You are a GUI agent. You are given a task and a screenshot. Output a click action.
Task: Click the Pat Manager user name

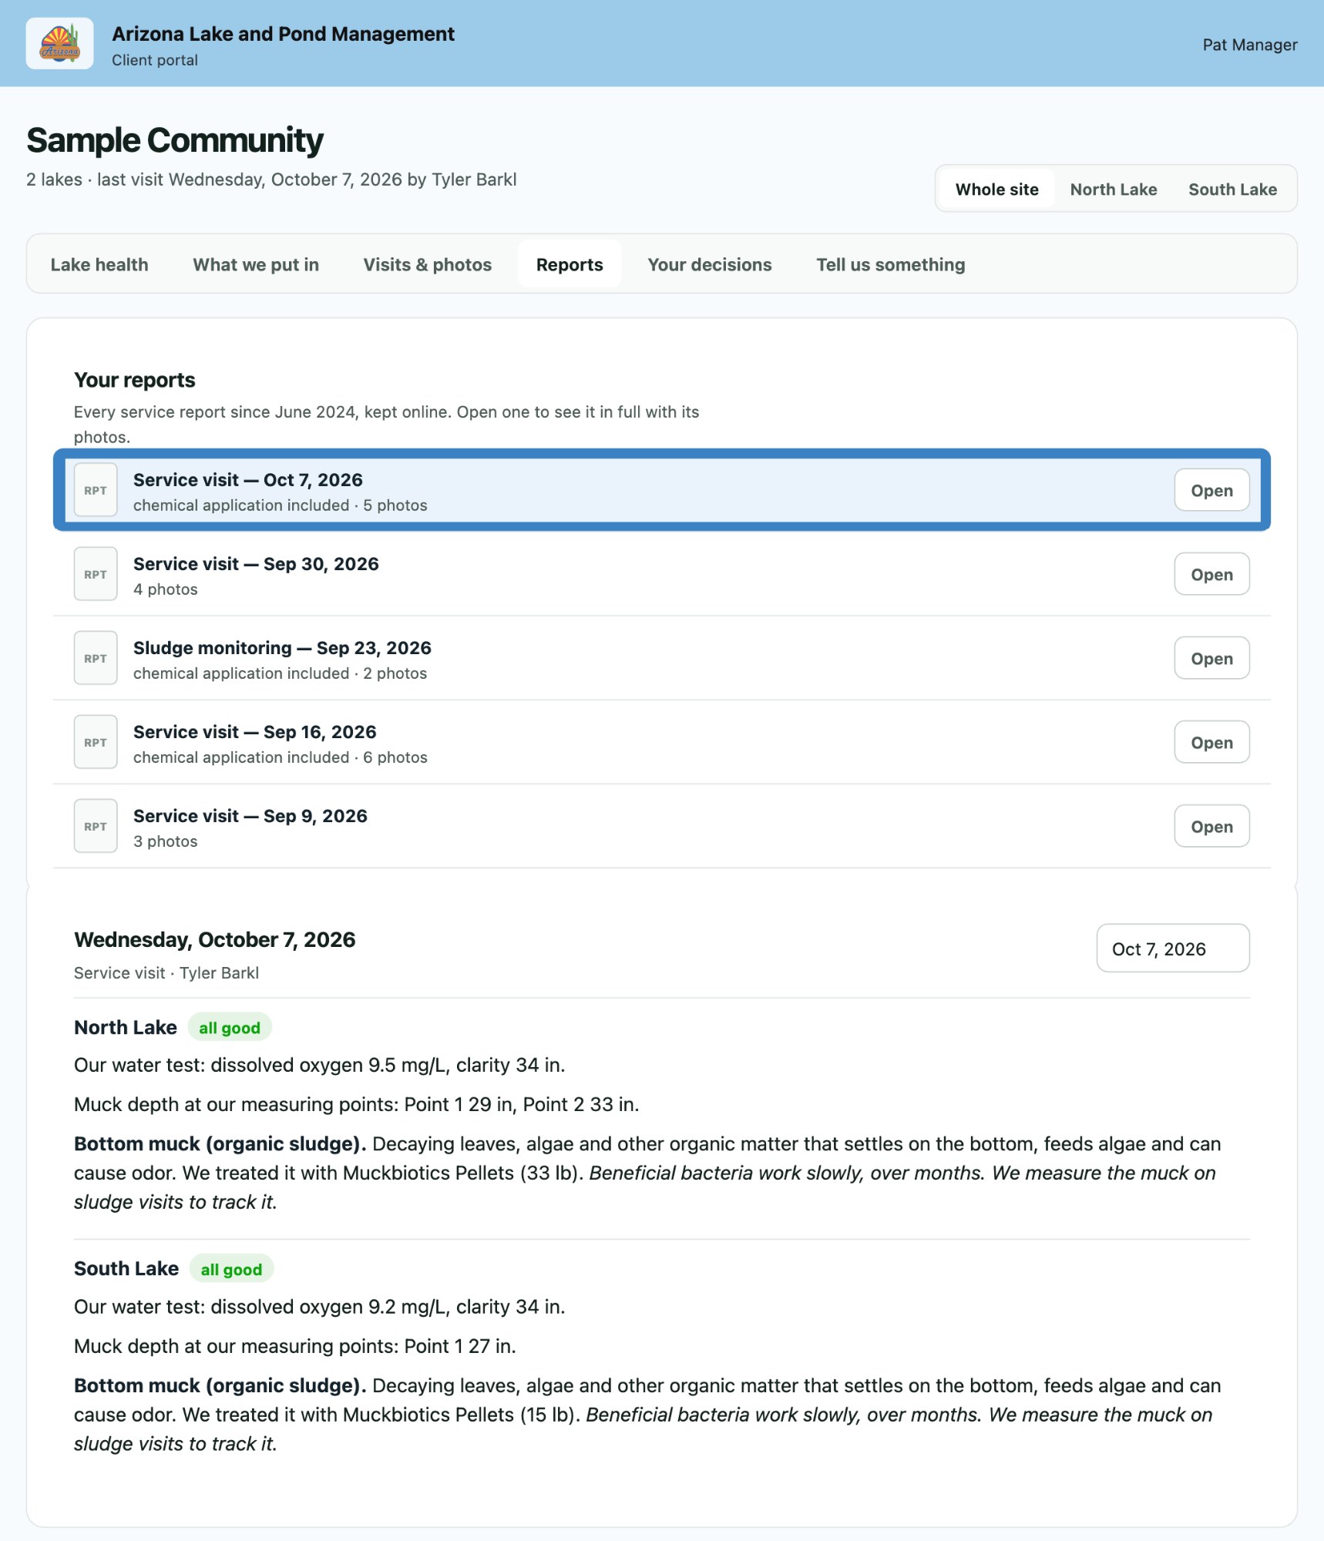(1249, 45)
